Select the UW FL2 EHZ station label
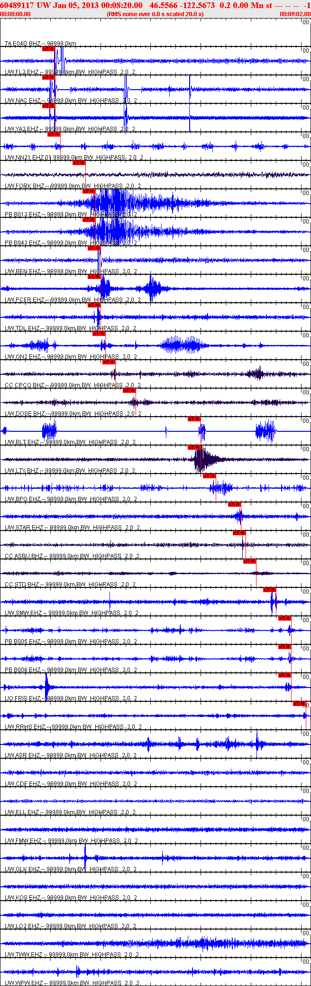Viewport: 311px width, 986px height. [23, 72]
